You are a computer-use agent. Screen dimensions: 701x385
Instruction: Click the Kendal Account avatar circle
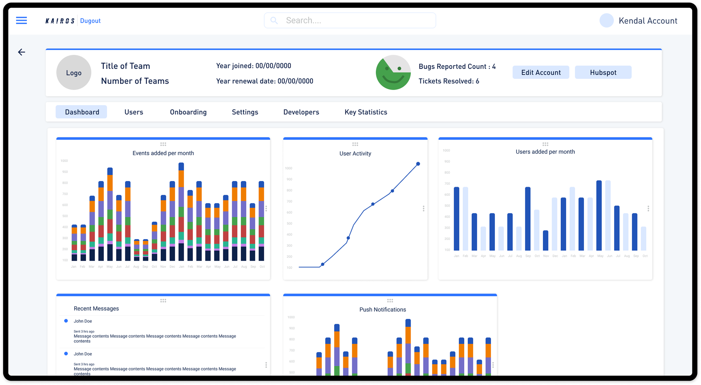click(x=606, y=20)
